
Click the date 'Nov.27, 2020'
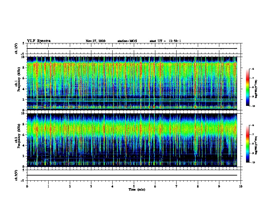(95, 41)
